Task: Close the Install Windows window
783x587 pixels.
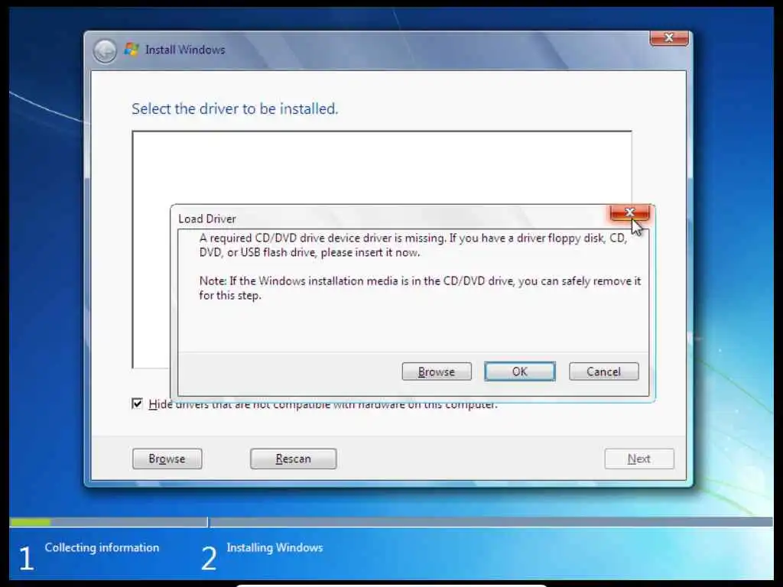Action: pyautogui.click(x=668, y=38)
